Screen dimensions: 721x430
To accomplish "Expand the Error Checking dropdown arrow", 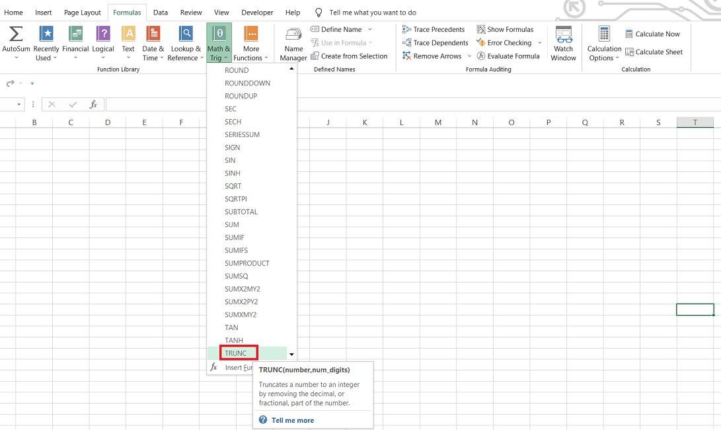I will point(540,43).
